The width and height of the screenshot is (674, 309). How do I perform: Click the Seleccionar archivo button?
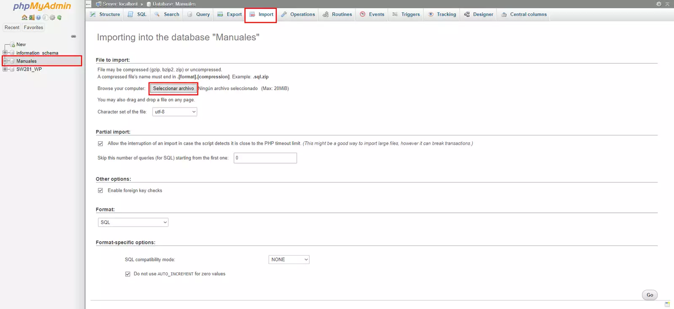click(173, 89)
